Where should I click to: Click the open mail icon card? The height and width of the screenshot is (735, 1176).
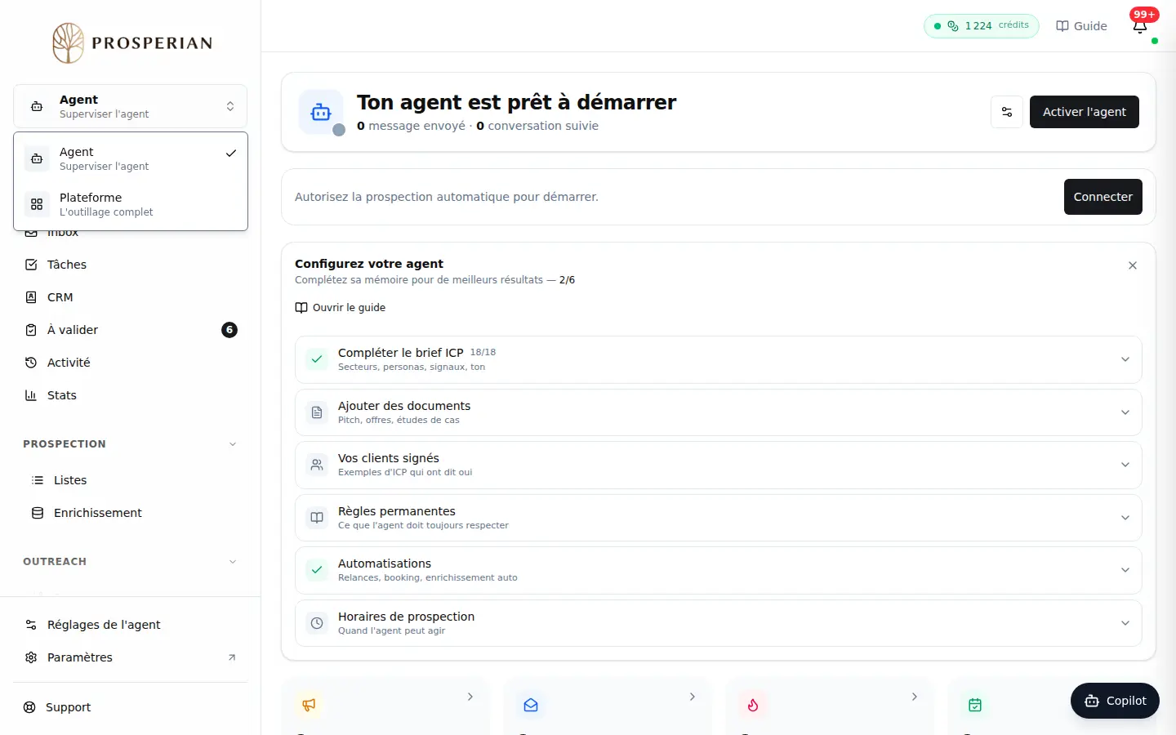coord(608,706)
